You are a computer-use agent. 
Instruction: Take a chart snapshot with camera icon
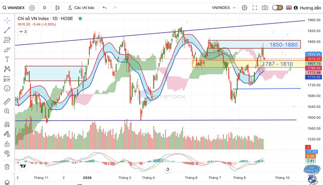click(x=265, y=8)
